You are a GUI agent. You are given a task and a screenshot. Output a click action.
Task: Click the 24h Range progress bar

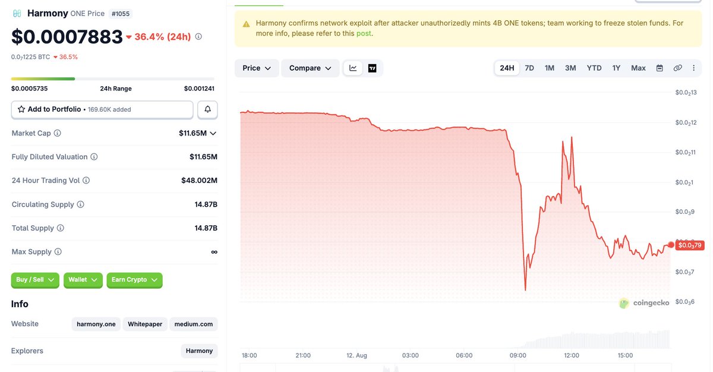click(x=113, y=78)
